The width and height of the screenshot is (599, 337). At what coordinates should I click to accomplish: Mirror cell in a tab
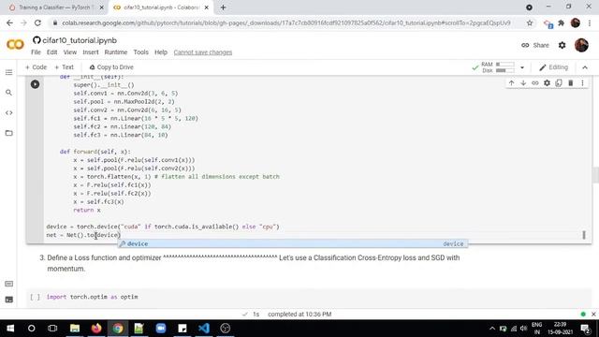pyautogui.click(x=559, y=83)
